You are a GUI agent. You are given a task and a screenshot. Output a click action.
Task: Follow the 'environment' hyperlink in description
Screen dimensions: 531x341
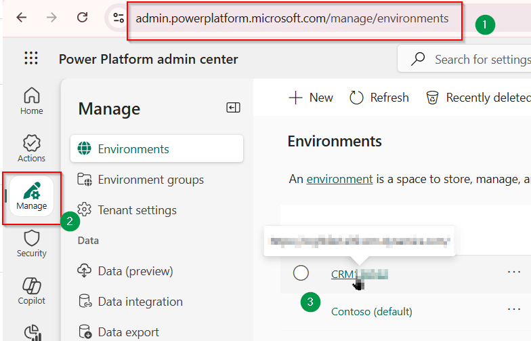coord(340,179)
